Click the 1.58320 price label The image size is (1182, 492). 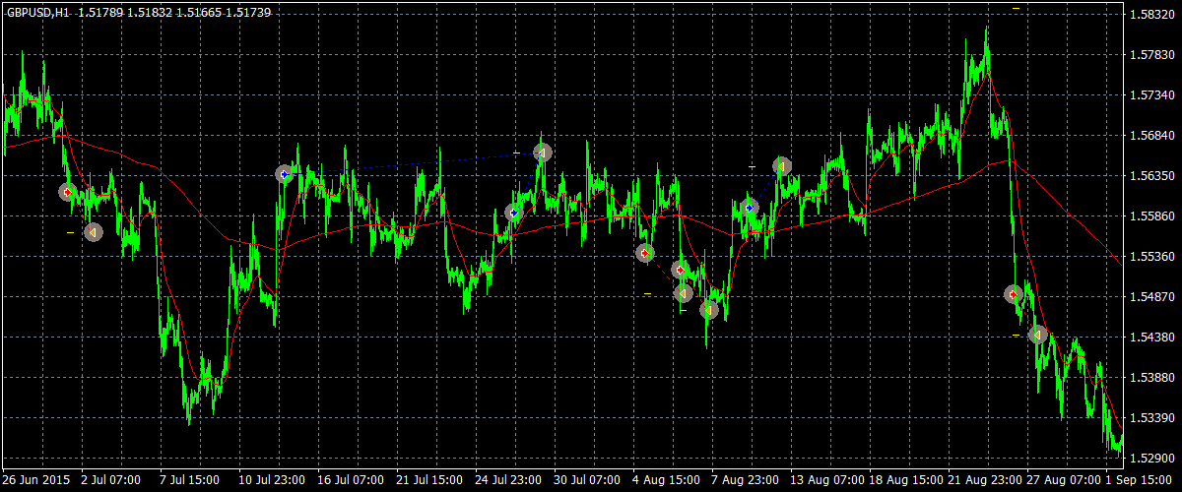tap(1153, 15)
